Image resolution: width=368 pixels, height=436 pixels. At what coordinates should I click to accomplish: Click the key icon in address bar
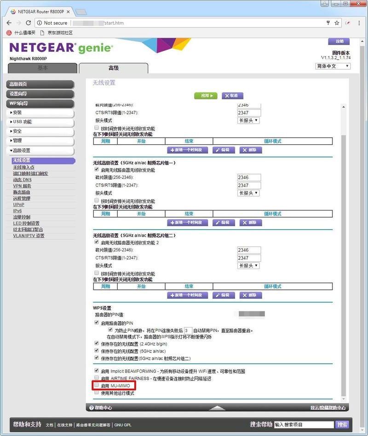coord(328,23)
